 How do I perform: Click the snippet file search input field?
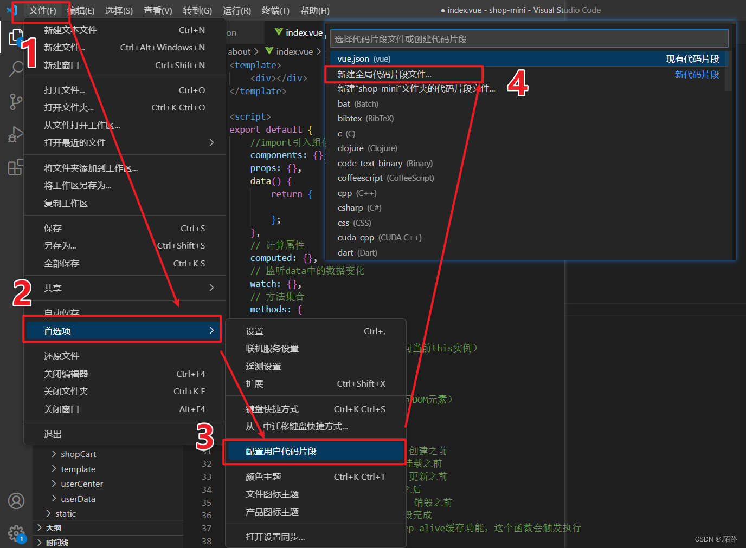tap(529, 39)
